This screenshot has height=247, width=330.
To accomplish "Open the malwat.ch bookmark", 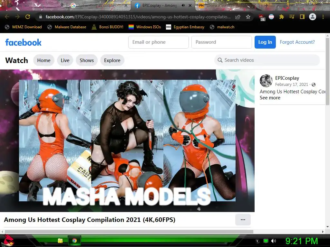I will click(x=222, y=27).
